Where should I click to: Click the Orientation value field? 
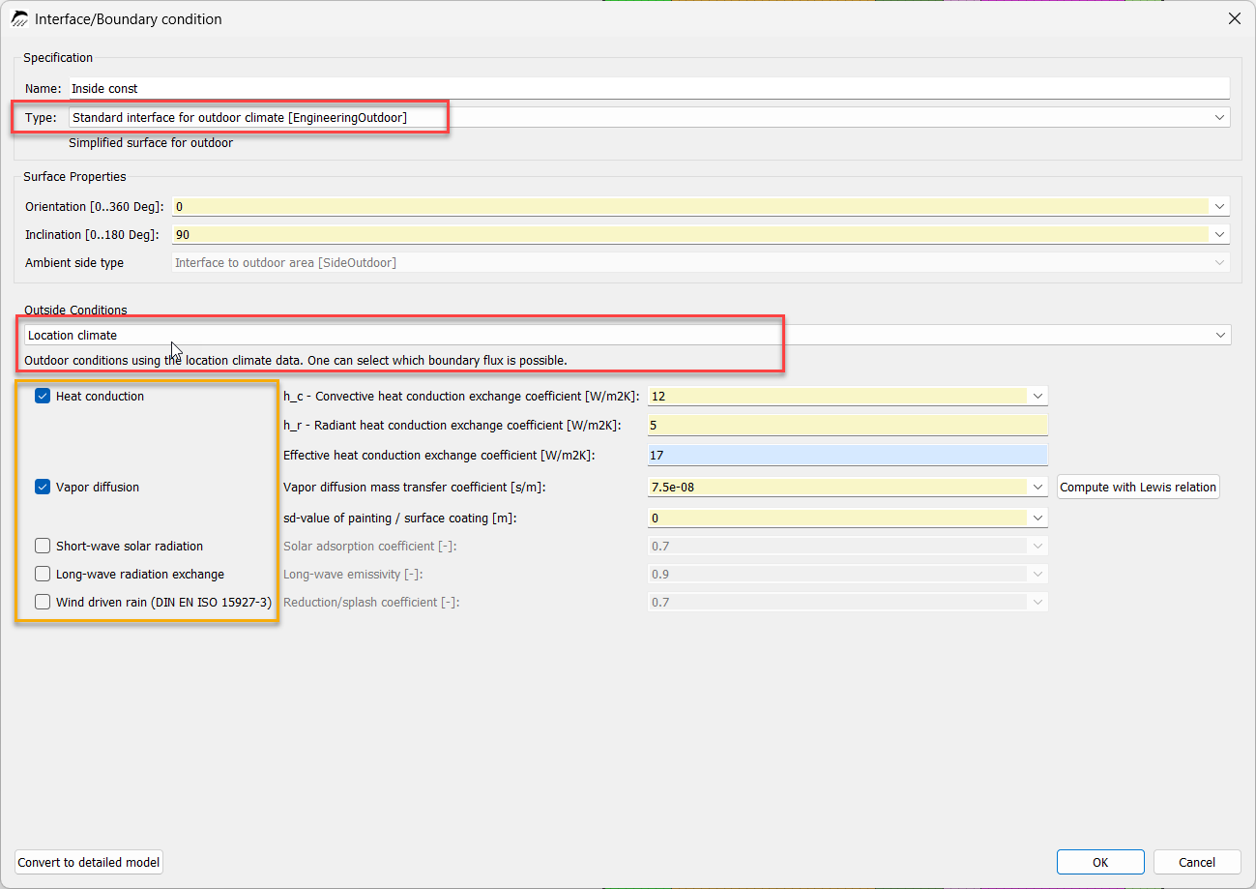point(690,206)
